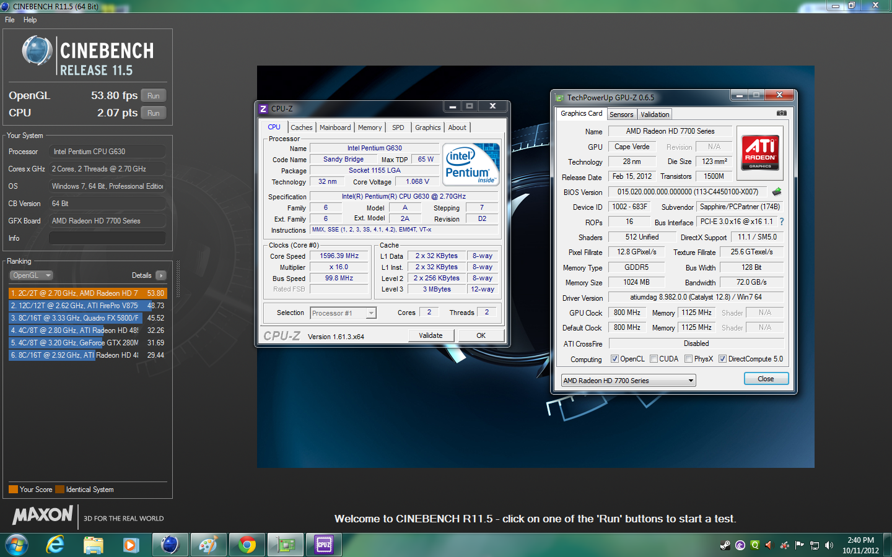This screenshot has height=557, width=892.
Task: Click the CPU-Z title bar icon
Action: click(x=263, y=108)
